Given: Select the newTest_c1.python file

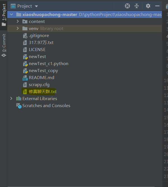Looking at the screenshot, I should click(x=48, y=64).
